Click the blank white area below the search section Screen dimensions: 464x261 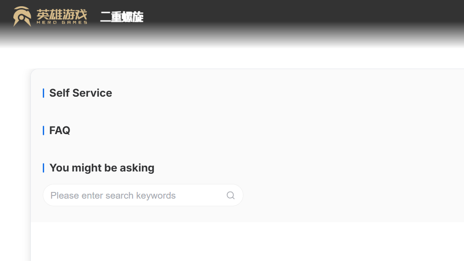[245, 243]
